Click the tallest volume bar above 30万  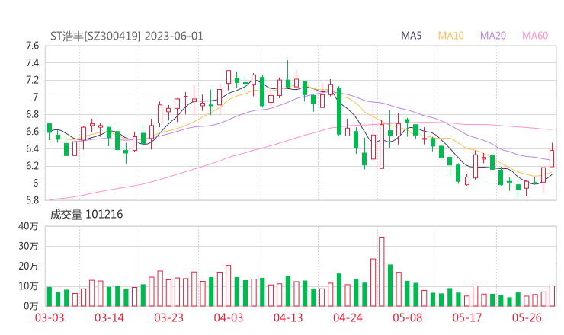[382, 272]
